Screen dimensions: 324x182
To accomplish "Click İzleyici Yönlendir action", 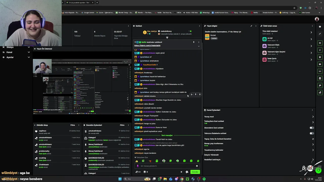I will (212, 155).
